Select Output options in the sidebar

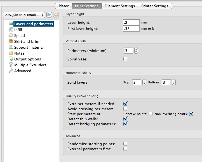point(27,59)
